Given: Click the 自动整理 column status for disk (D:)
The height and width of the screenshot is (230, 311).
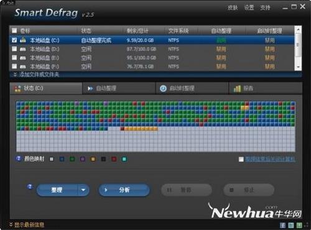Looking at the screenshot, I should click(221, 49).
